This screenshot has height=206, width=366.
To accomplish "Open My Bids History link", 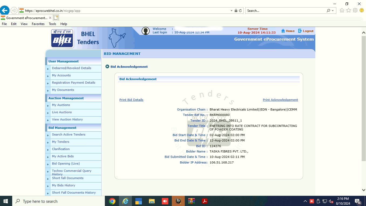I will (x=63, y=185).
